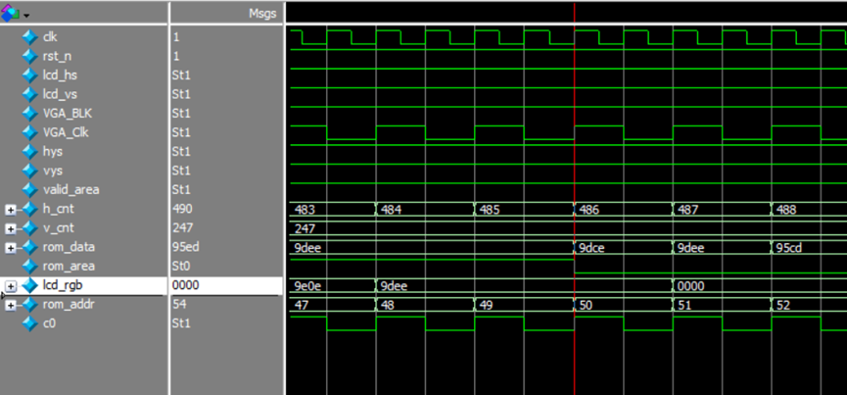Select the hys signal name
The width and height of the screenshot is (847, 395).
[x=53, y=152]
